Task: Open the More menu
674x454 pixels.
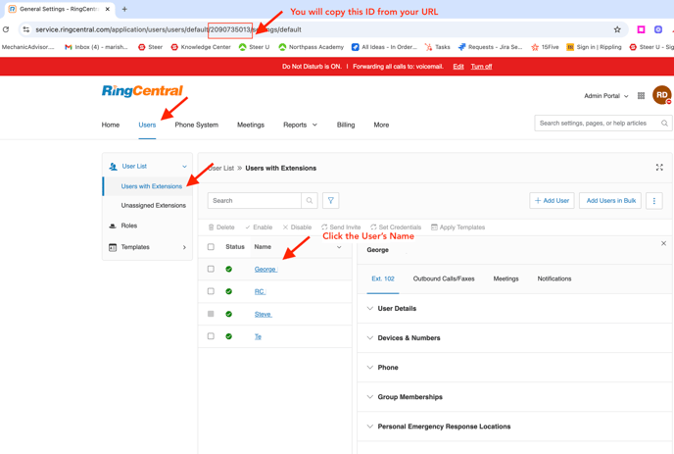Action: 381,125
